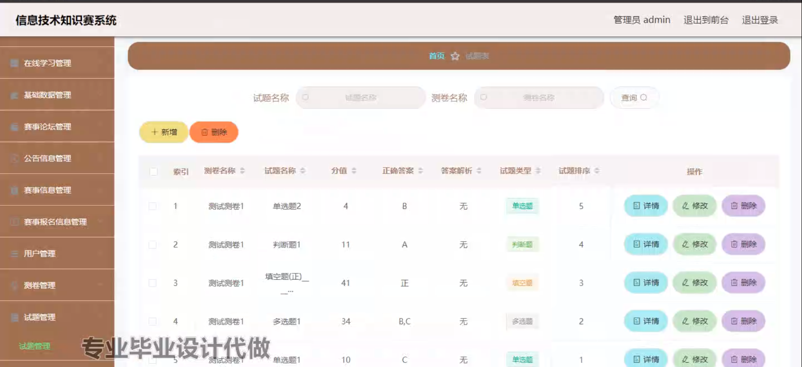
Task: Click the 试题管理 sidebar icon
Action: pyautogui.click(x=15, y=317)
